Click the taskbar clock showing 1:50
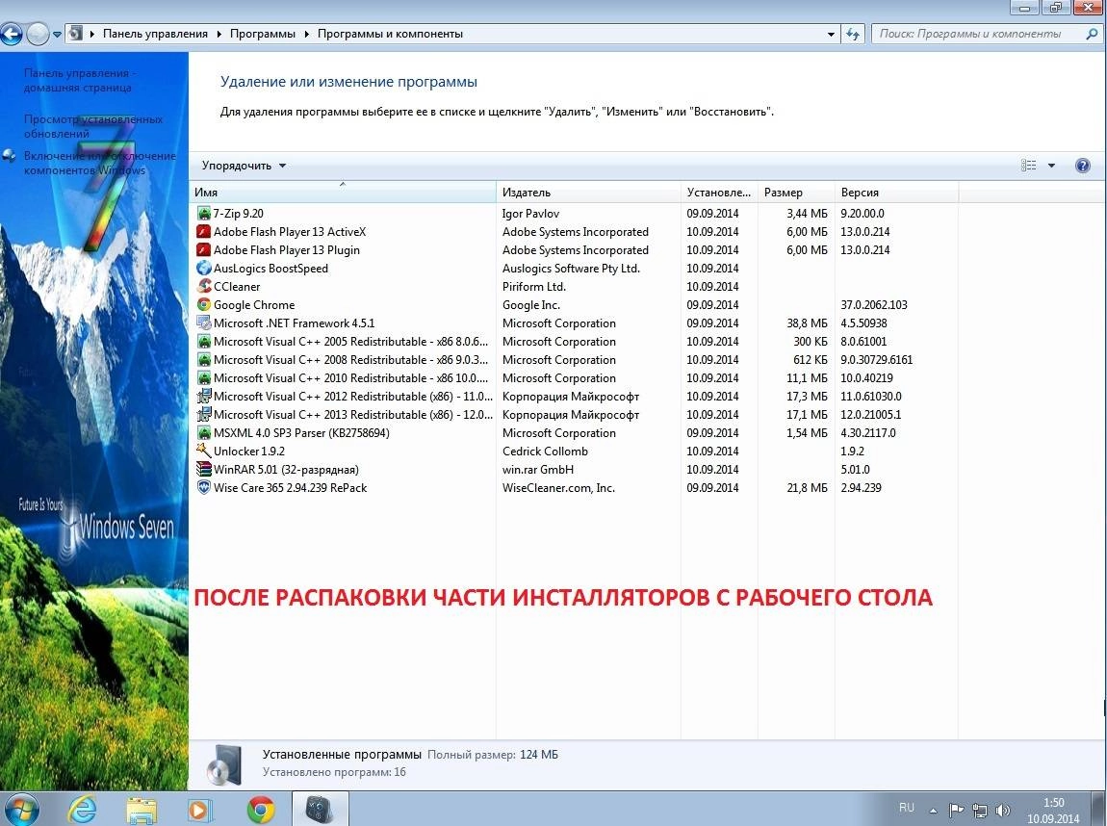The height and width of the screenshot is (826, 1107). [1053, 811]
